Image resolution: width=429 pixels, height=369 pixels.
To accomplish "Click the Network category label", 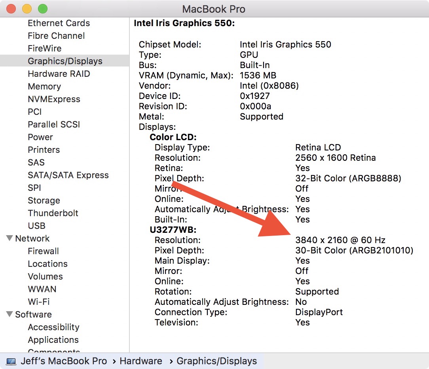I will pos(32,238).
